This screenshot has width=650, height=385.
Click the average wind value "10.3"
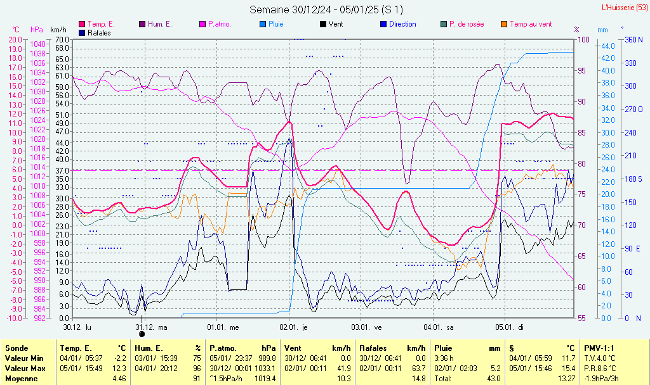pyautogui.click(x=343, y=379)
